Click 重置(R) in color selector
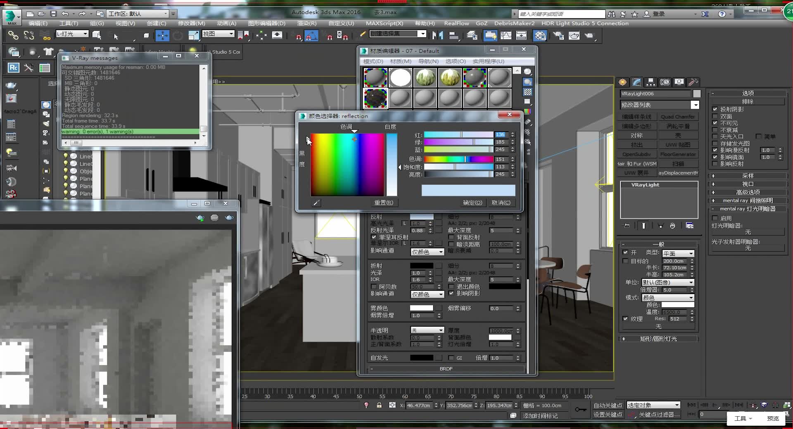793x429 pixels. 383,203
